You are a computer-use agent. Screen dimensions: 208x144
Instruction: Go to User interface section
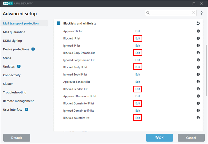[x=13, y=110]
